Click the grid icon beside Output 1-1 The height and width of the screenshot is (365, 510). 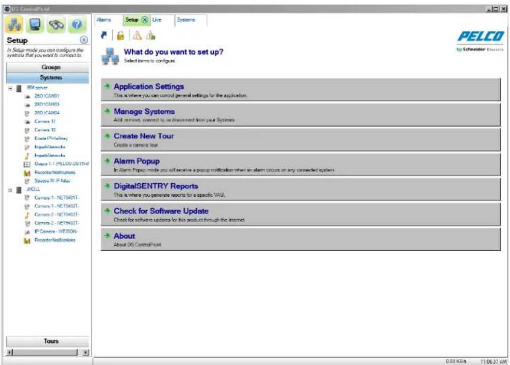coord(27,164)
